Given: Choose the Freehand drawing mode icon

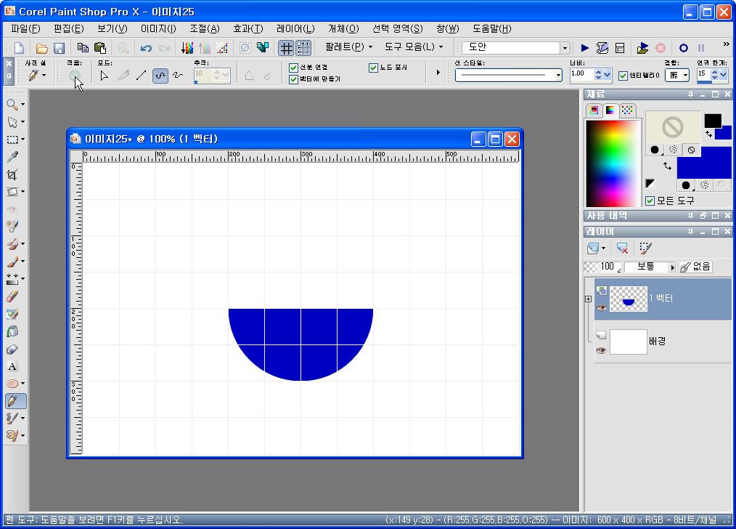Looking at the screenshot, I should coord(178,76).
